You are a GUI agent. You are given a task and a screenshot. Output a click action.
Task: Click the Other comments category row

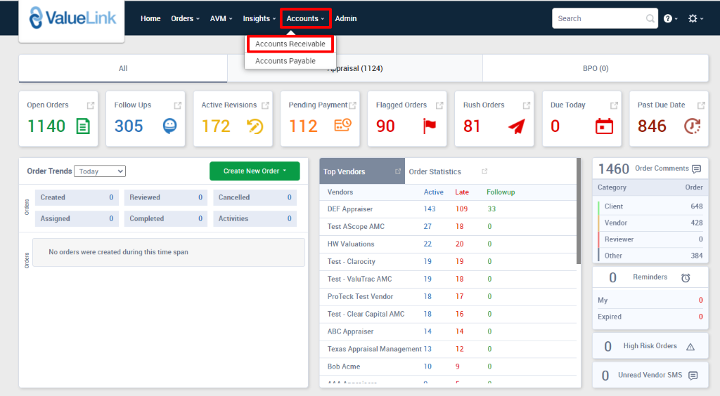(650, 256)
